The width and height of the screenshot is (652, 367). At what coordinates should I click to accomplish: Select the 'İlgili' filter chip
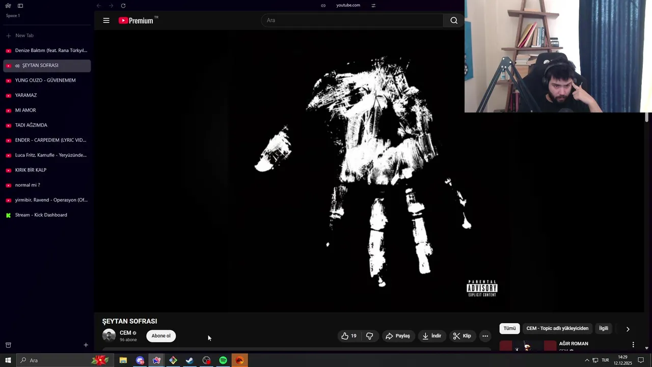604,329
